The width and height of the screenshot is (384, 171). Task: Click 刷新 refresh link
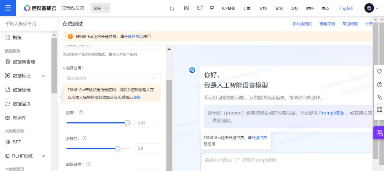[138, 97]
